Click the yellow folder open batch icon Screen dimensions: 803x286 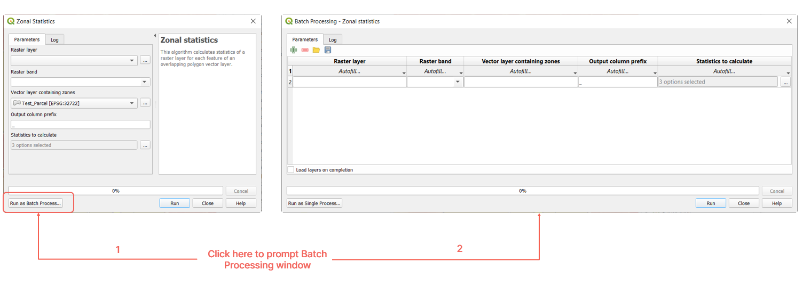(316, 50)
